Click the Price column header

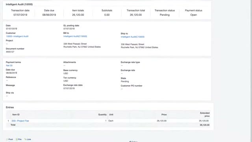pos(164,115)
